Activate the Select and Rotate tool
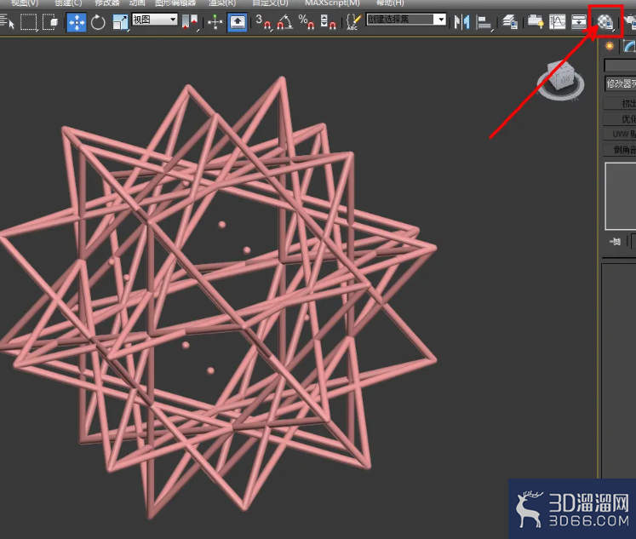 click(x=98, y=22)
